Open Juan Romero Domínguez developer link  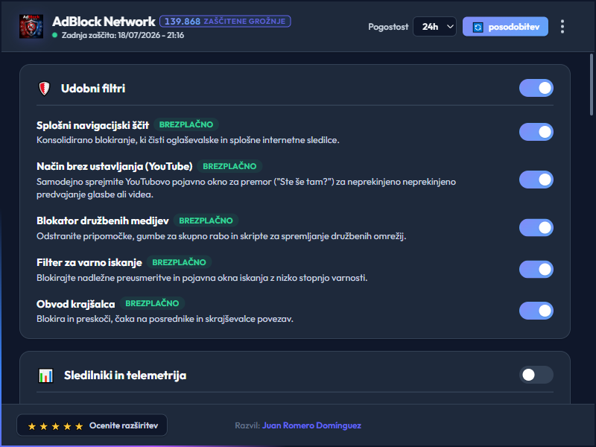pos(311,425)
